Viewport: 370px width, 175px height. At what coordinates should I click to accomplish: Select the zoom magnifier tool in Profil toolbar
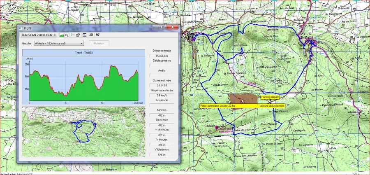tap(67, 35)
